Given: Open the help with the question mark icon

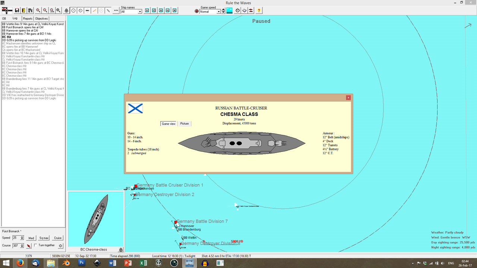Looking at the screenshot, I should 259,10.
